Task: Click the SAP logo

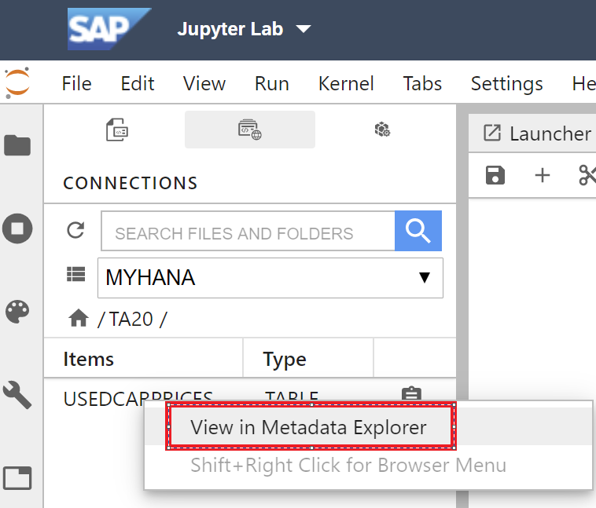Action: pyautogui.click(x=109, y=29)
